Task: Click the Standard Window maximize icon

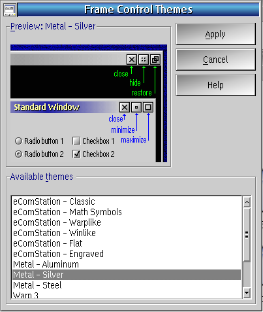Action: pos(148,107)
